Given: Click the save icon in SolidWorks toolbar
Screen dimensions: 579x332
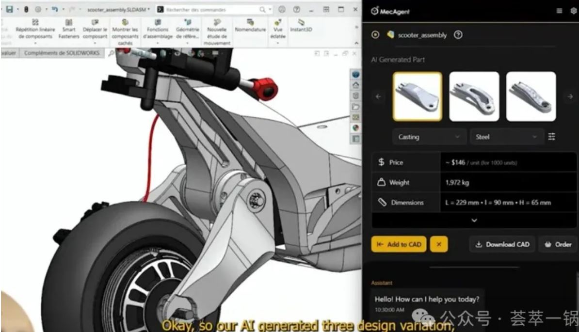Looking at the screenshot, I should click(x=9, y=9).
